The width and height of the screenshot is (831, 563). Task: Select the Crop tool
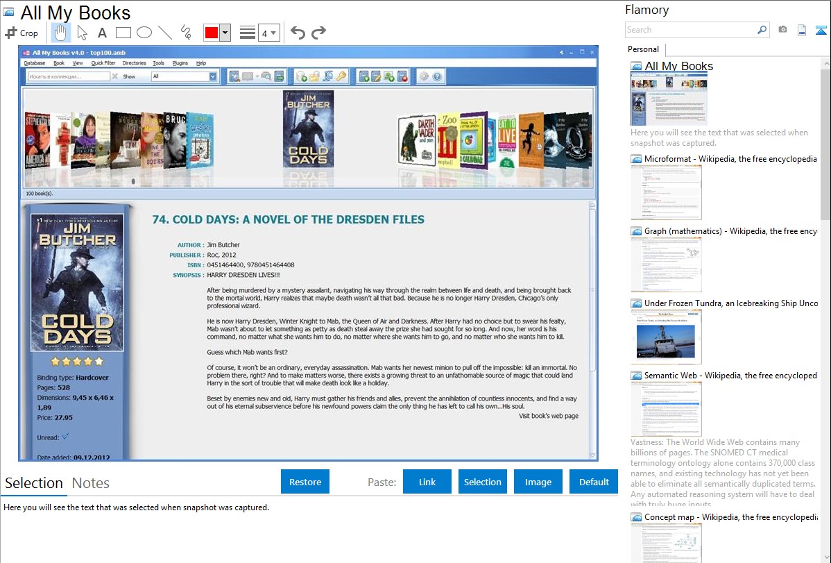(x=22, y=33)
